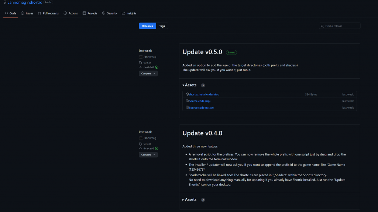The width and height of the screenshot is (378, 212).
Task: Click the commit icon next to 4cace99
Action: point(141,148)
